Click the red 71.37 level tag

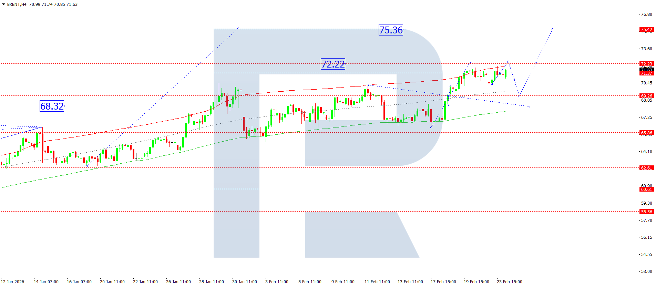646,73
